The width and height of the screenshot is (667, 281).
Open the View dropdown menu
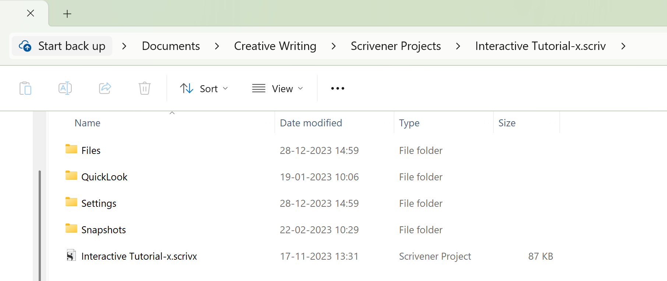(x=278, y=89)
